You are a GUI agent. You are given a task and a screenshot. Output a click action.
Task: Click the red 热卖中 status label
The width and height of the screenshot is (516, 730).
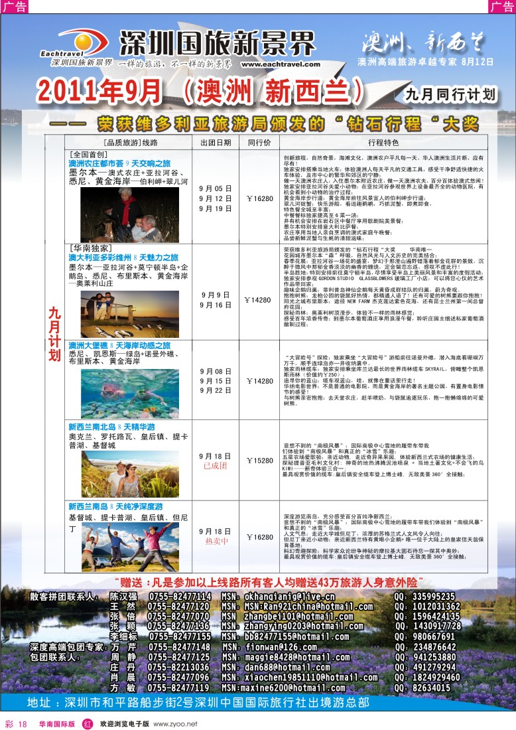(x=216, y=542)
